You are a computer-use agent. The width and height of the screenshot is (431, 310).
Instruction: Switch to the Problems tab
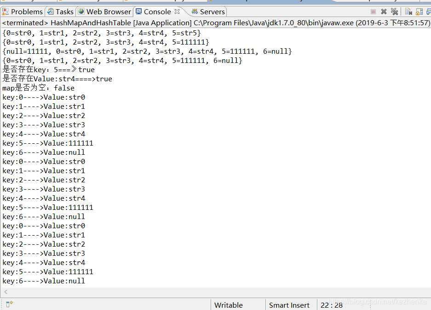[x=22, y=12]
